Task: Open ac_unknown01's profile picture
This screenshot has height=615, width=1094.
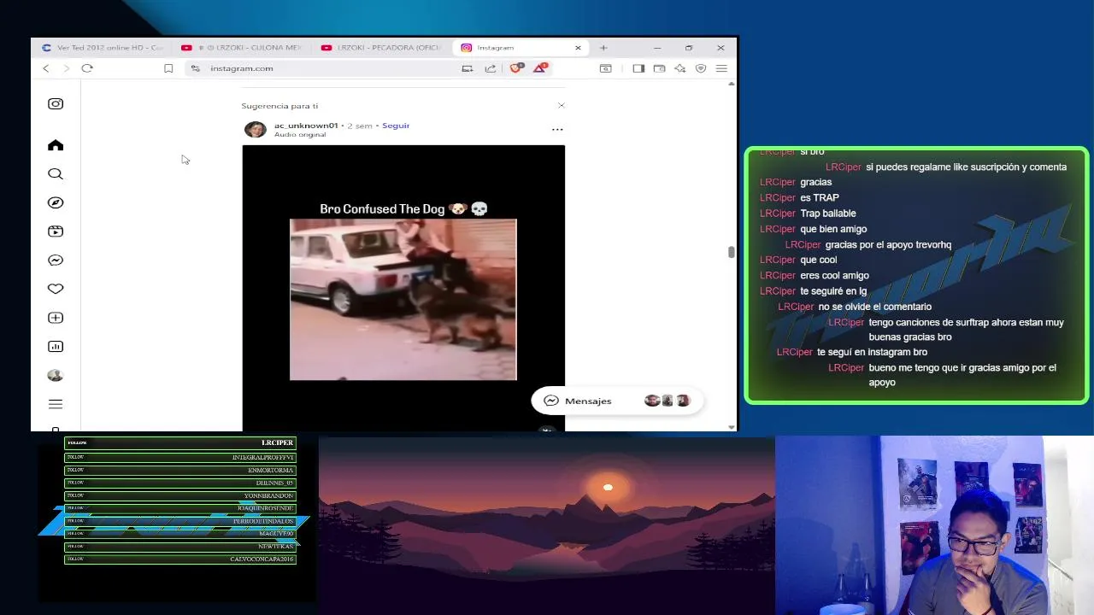Action: 255,129
